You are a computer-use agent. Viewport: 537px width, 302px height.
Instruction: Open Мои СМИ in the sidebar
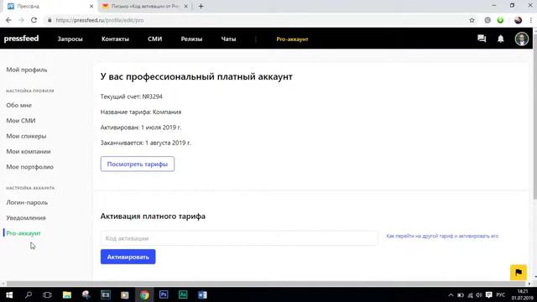(x=21, y=121)
